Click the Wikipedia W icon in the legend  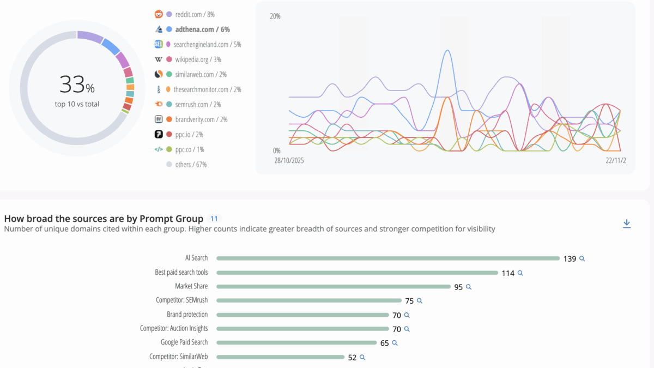tap(158, 59)
